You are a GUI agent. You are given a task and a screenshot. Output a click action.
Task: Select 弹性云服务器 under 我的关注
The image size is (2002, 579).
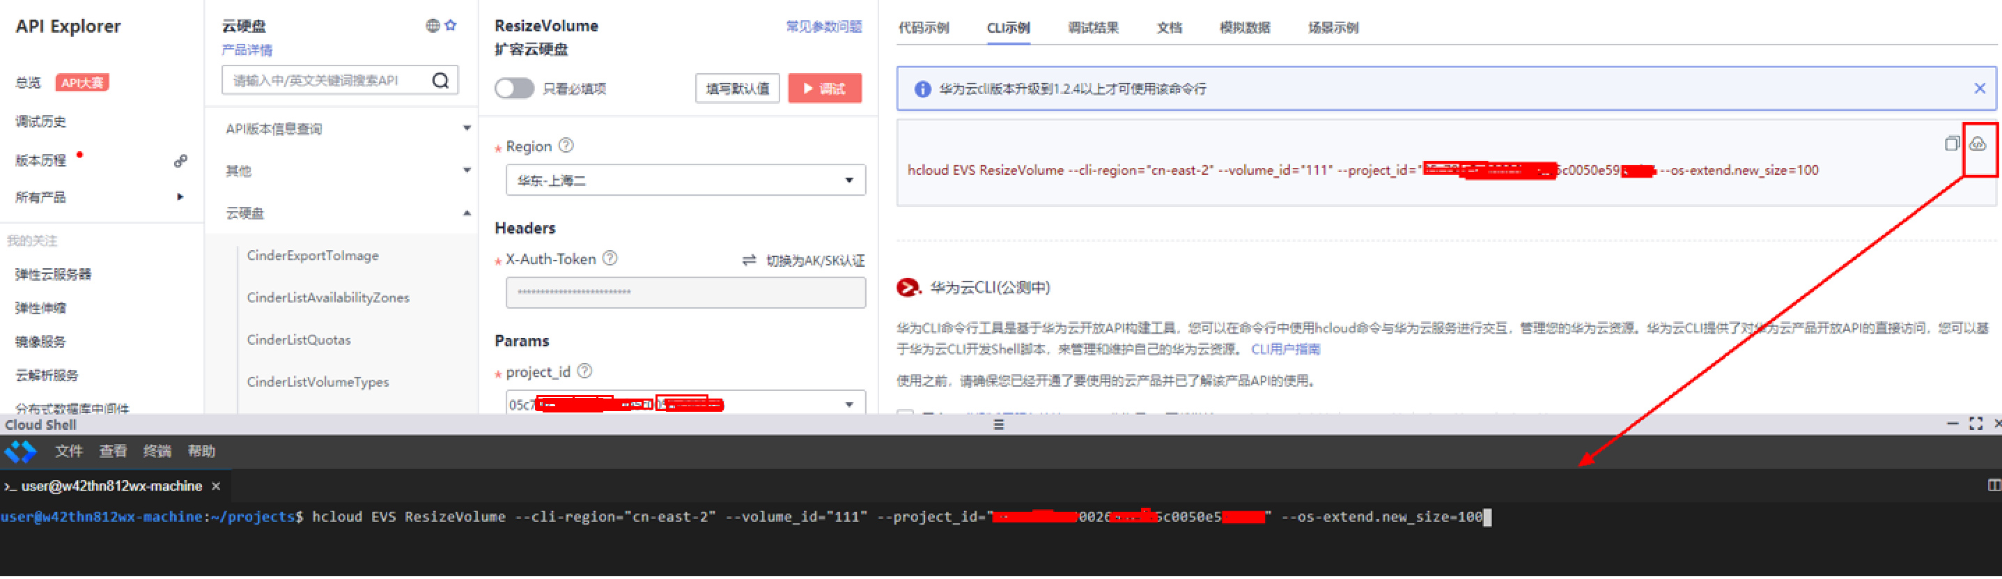53,275
